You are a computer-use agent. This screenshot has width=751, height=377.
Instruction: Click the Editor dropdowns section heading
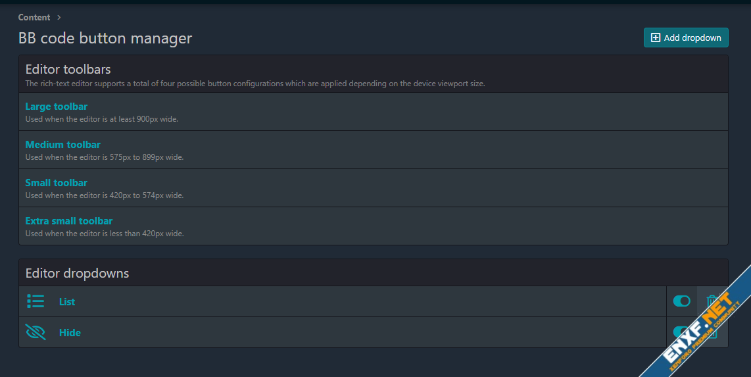(x=77, y=273)
